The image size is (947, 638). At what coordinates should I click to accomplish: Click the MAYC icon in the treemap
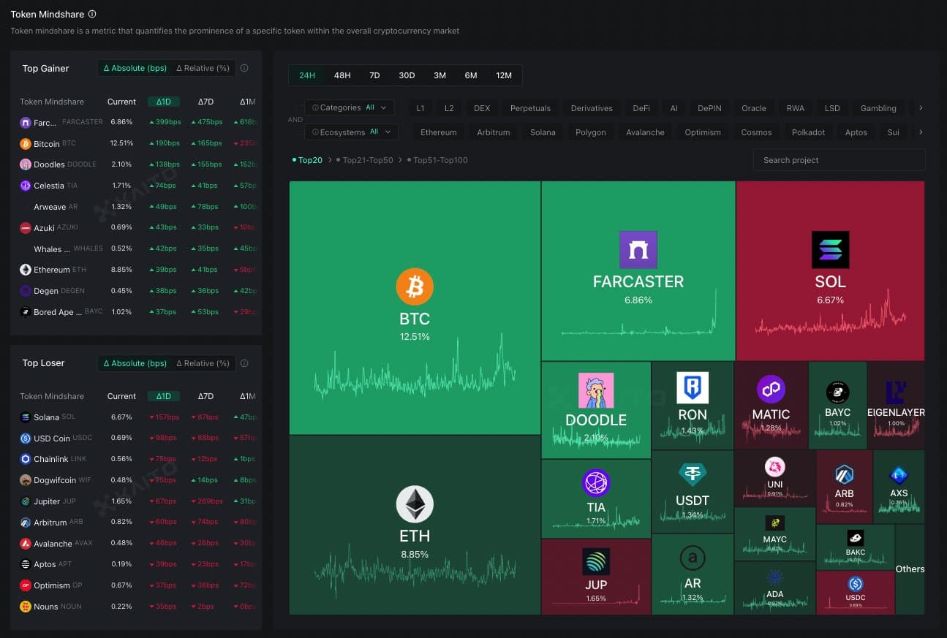coord(774,523)
